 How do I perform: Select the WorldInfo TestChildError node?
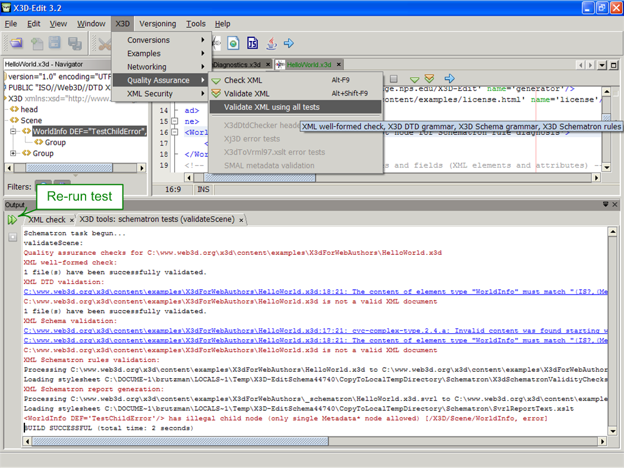pyautogui.click(x=89, y=131)
